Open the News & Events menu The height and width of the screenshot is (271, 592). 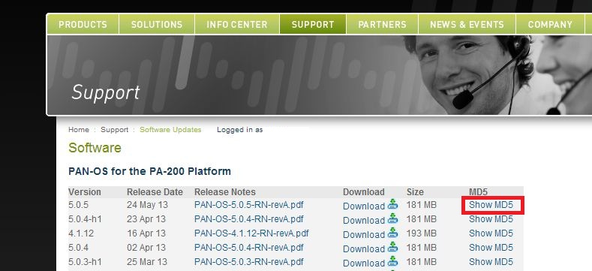point(467,25)
